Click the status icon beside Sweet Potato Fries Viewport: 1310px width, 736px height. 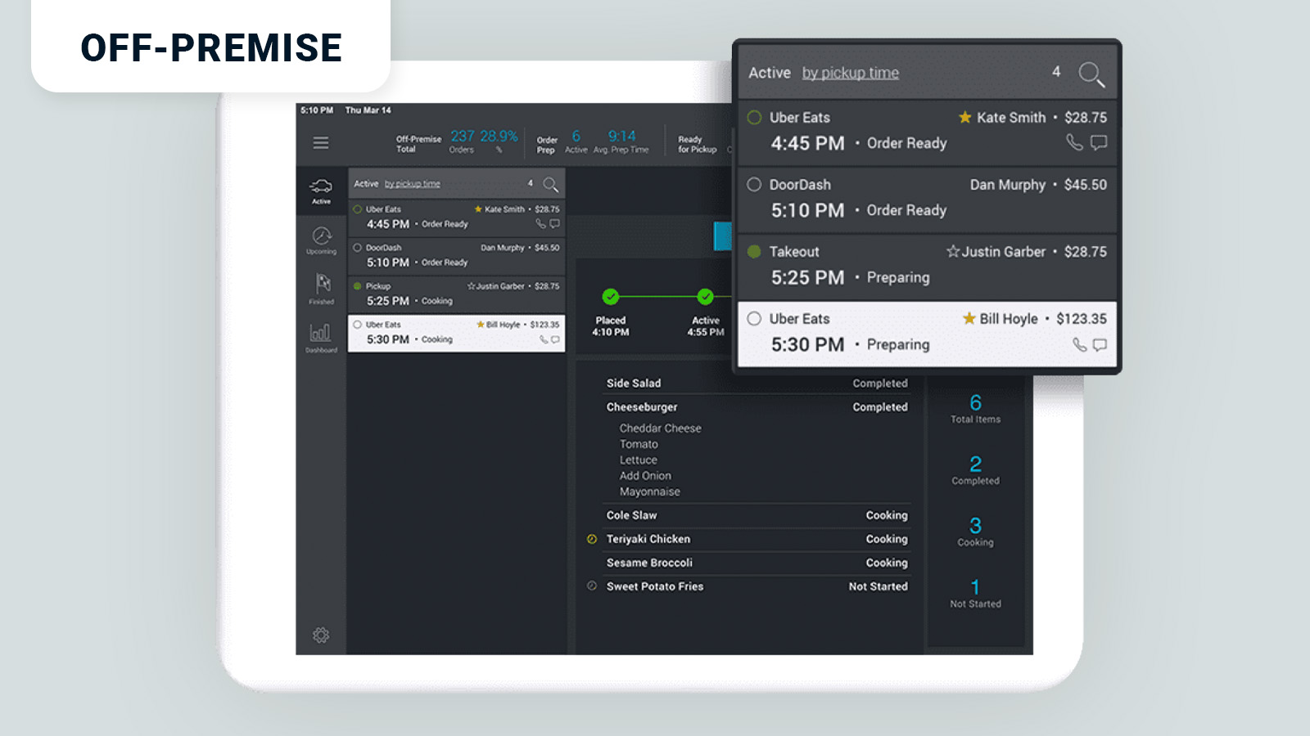click(x=592, y=586)
